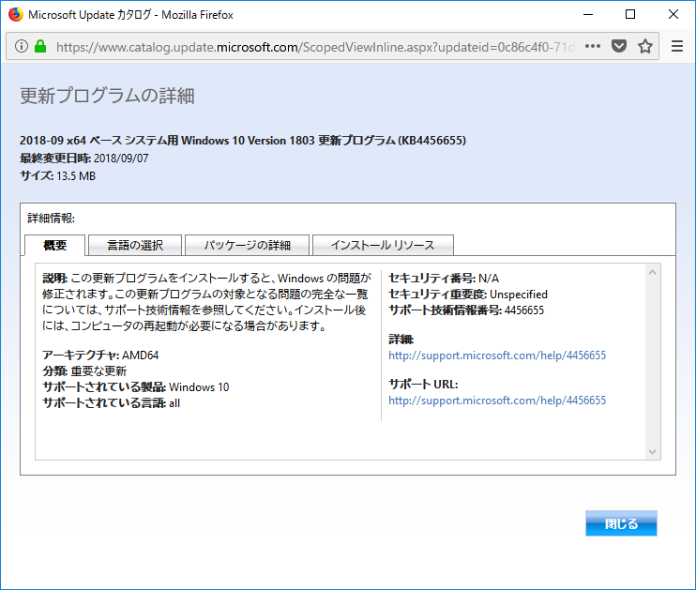The image size is (696, 590).
Task: Open the Firefox hamburger menu
Action: click(677, 46)
